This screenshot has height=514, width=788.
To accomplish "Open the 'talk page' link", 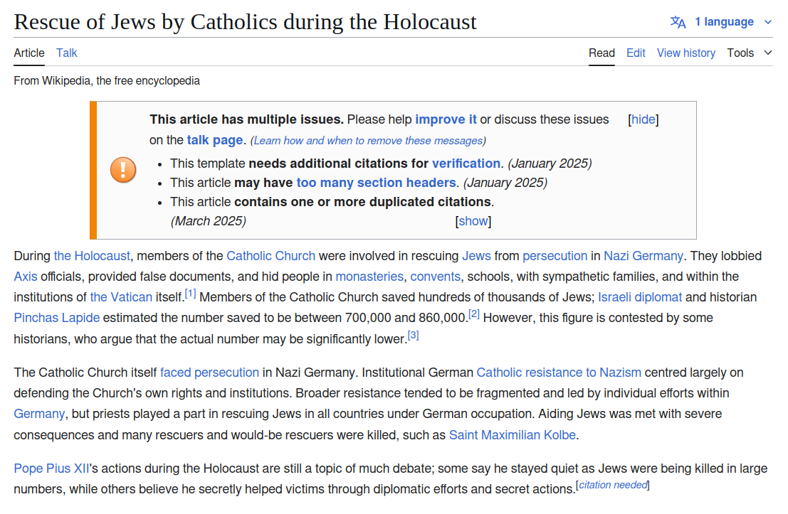I will (214, 140).
